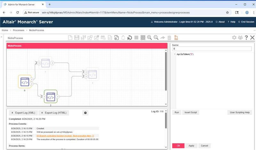Click the canvas vertical scrollbar thumb
The image size is (256, 150).
(166, 71)
